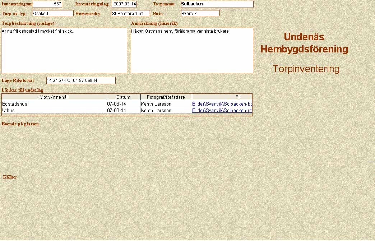Click inside the Anmärkning historik text area
Image resolution: width=375 pixels, height=241 pixels.
(192, 51)
